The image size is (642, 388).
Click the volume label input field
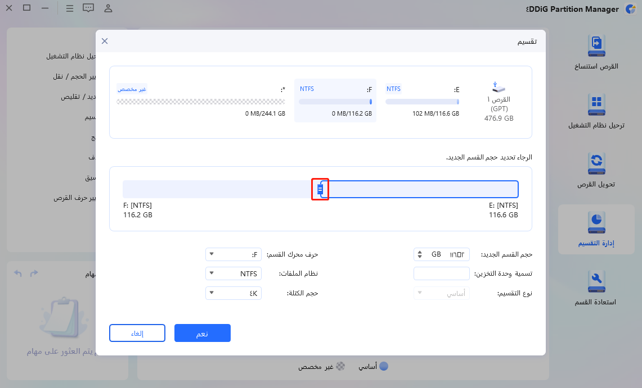pyautogui.click(x=441, y=273)
